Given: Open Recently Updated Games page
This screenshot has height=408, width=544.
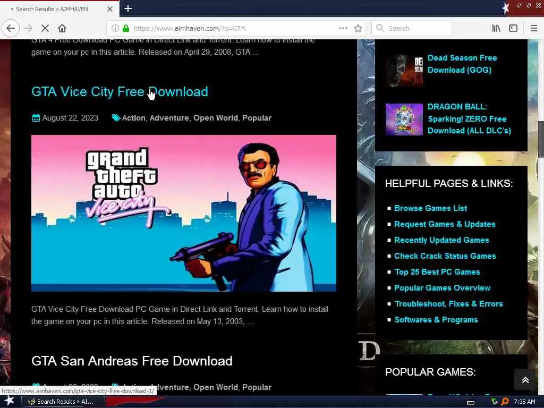Looking at the screenshot, I should pos(441,240).
